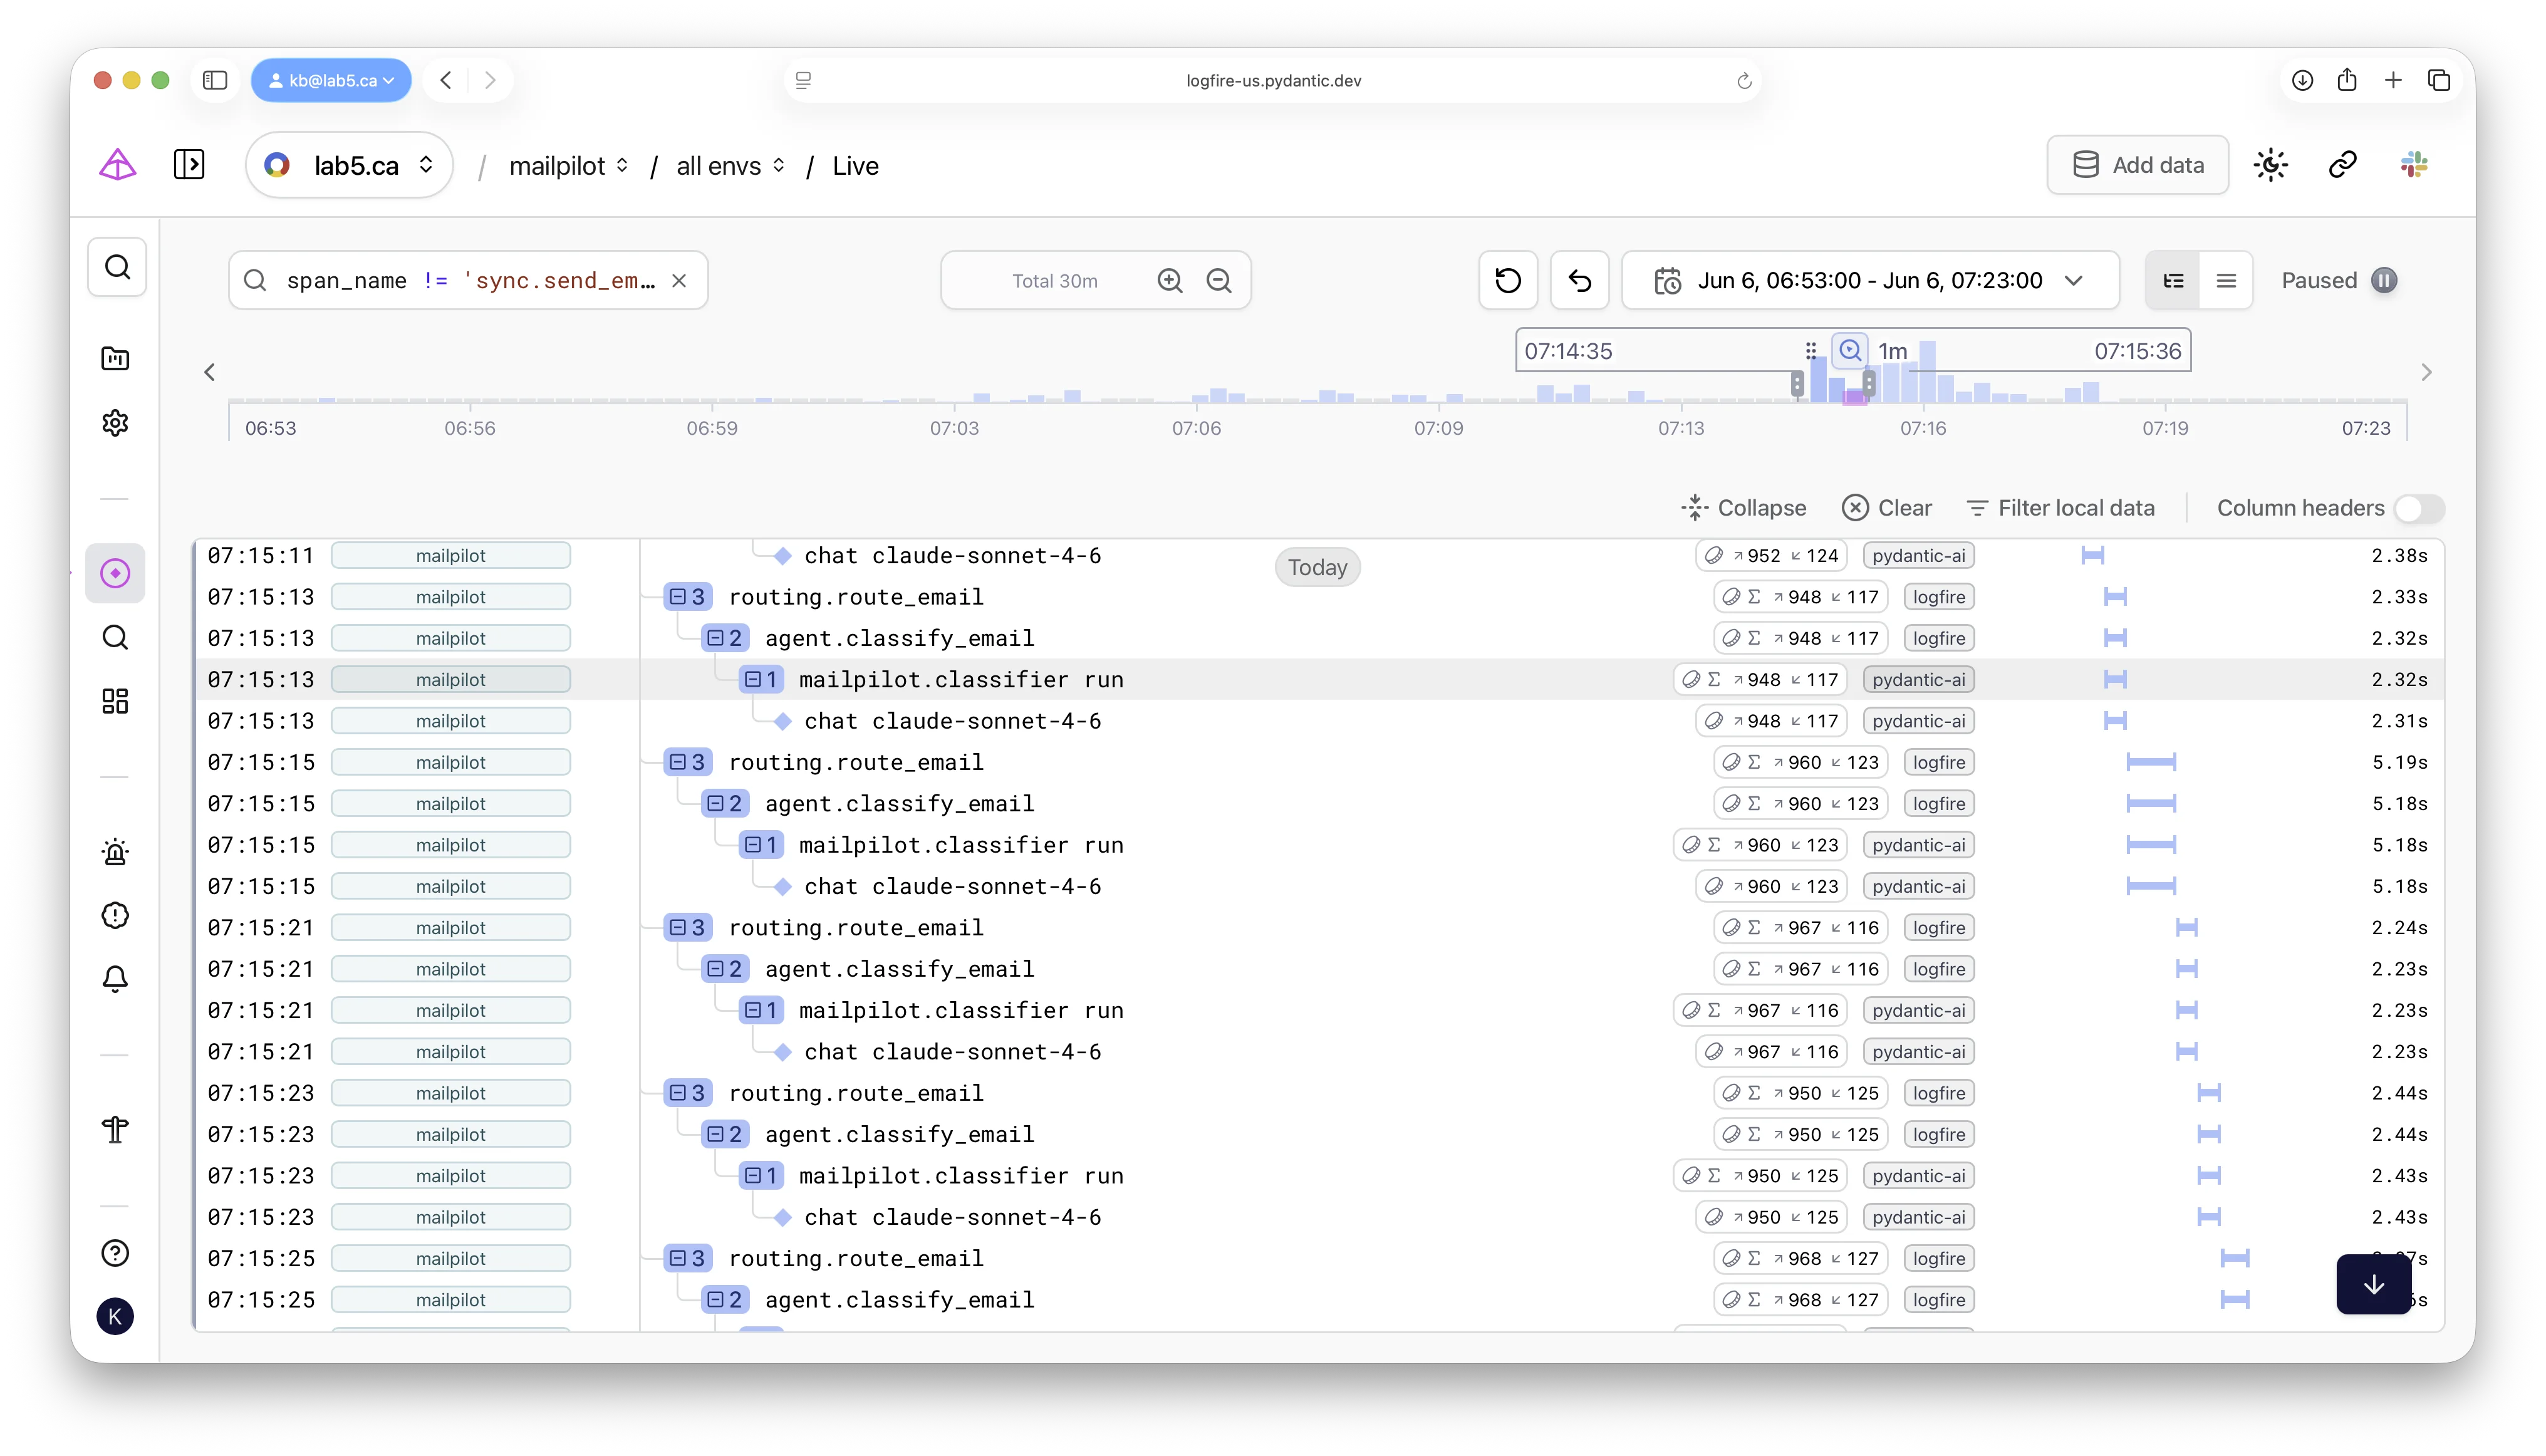Toggle the Column headers switch

coord(2419,508)
